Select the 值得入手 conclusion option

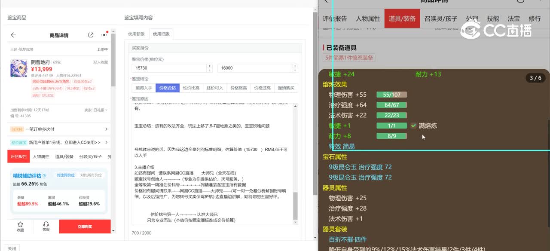click(x=144, y=88)
